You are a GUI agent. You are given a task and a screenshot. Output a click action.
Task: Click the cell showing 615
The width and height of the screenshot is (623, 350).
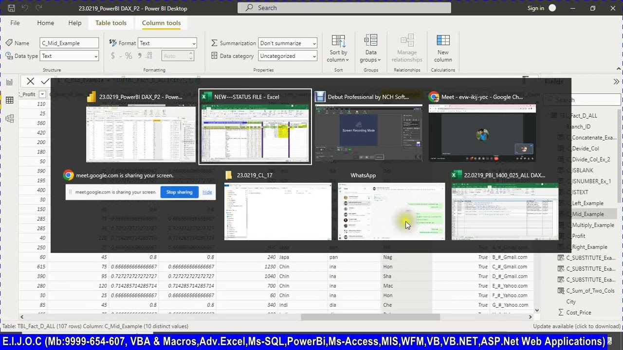click(x=41, y=266)
